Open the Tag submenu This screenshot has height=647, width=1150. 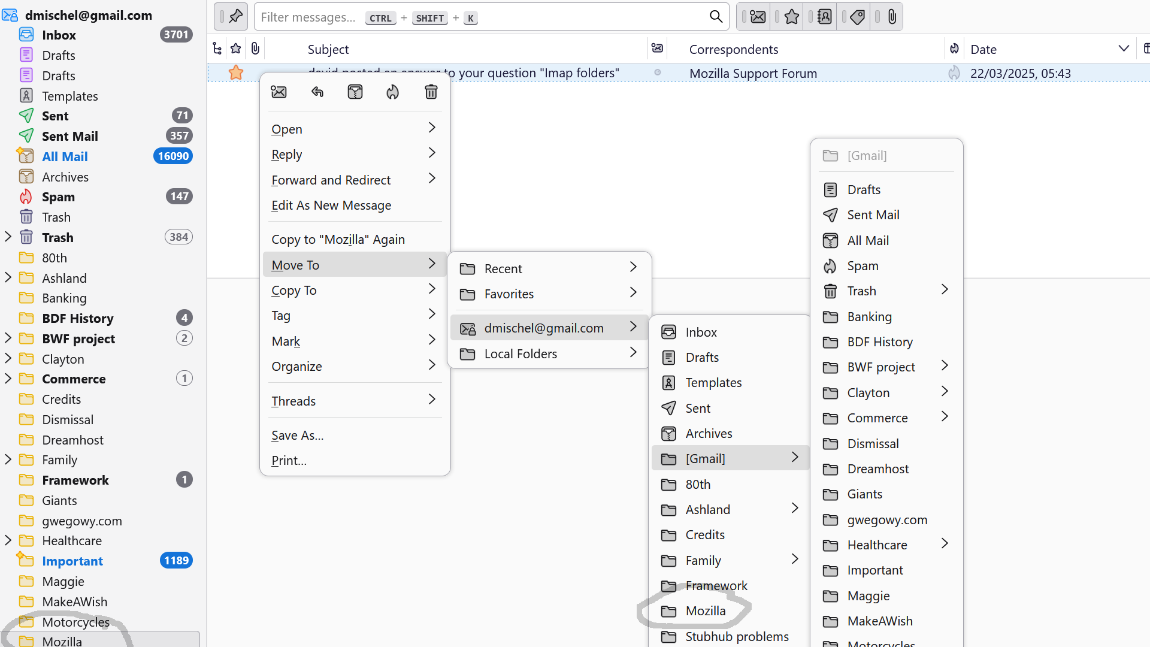coord(355,315)
